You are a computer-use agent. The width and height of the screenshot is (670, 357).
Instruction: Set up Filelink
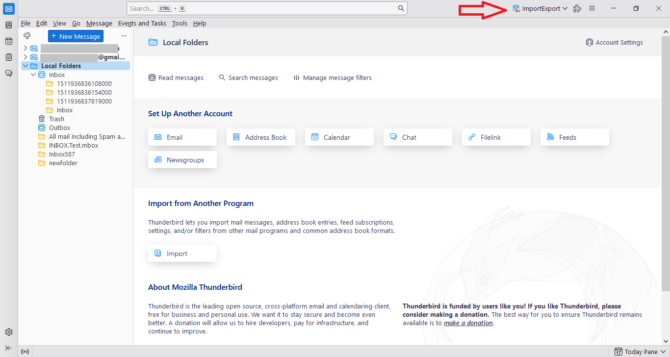point(496,137)
